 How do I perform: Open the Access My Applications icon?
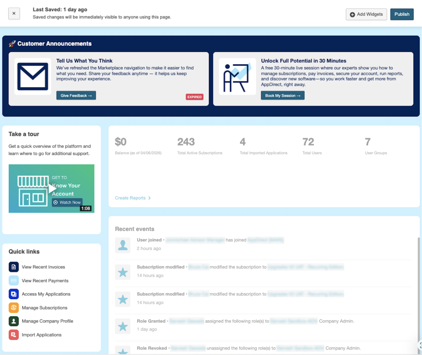tap(14, 294)
